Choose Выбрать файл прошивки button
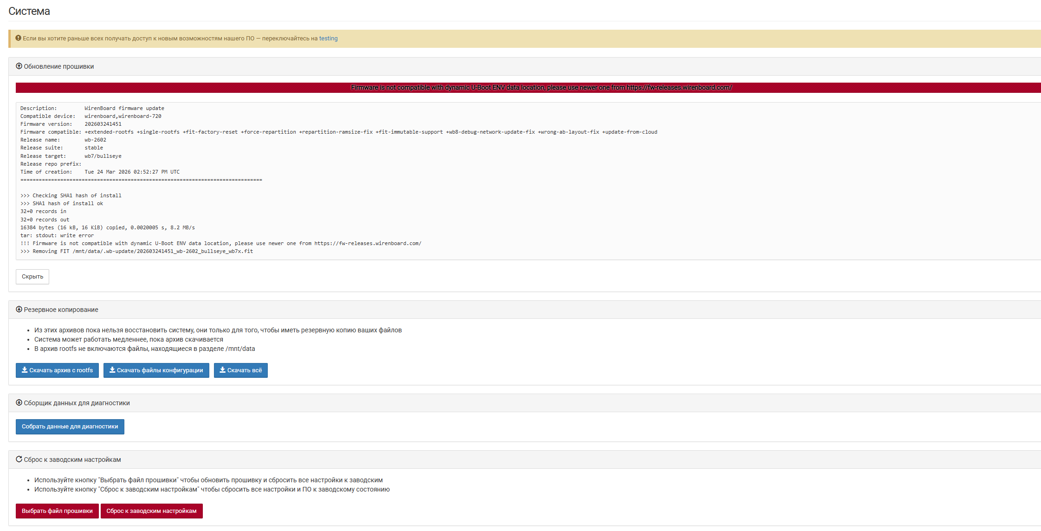The width and height of the screenshot is (1041, 531). 57,511
